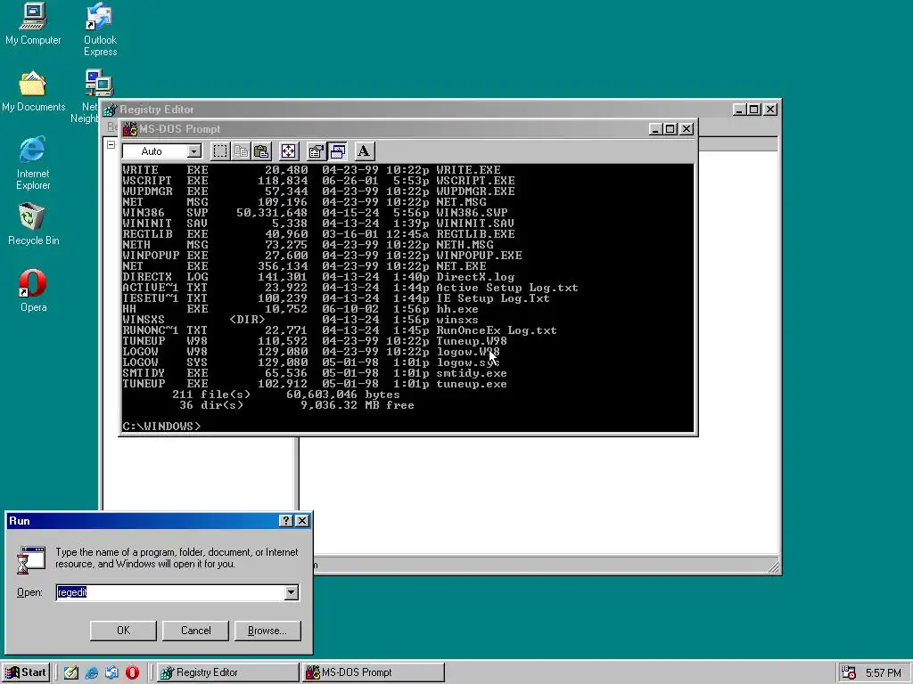Image resolution: width=913 pixels, height=684 pixels.
Task: Click 'REGTLIB.EXE' in DOS listing
Action: (475, 234)
